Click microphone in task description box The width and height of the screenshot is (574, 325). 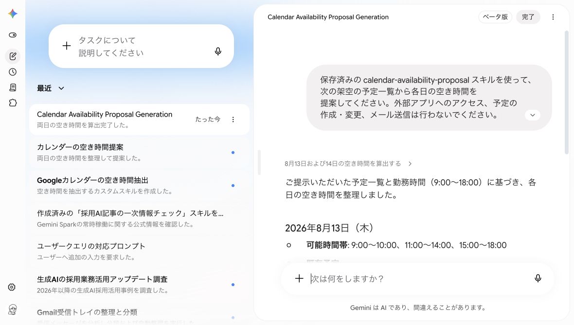pos(218,51)
